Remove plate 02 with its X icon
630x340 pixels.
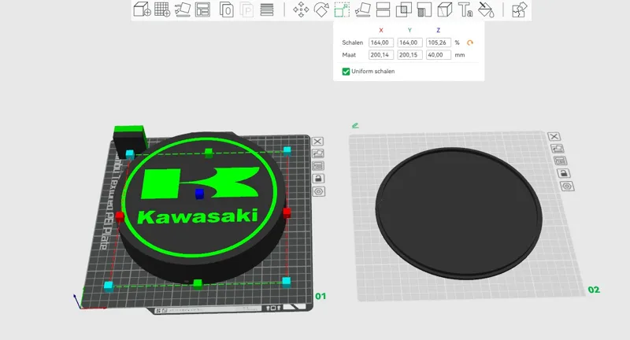pyautogui.click(x=554, y=136)
